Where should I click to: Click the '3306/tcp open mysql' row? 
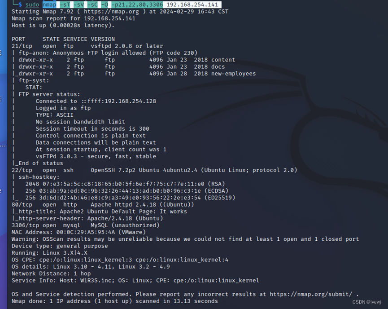point(86,225)
